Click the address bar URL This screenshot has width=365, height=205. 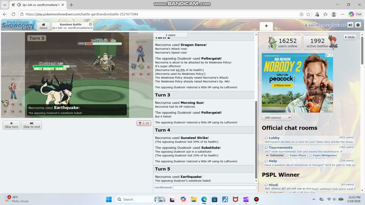(82, 14)
